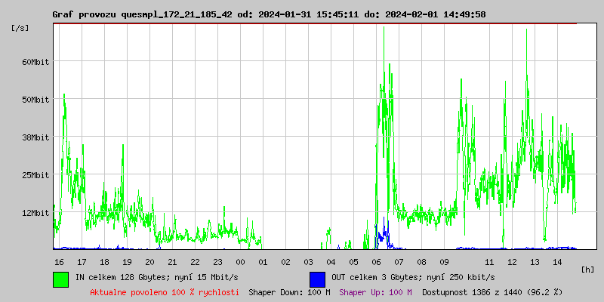Click the green IN traffic legend swatch
Screen dimensions: 604x302
pos(60,279)
